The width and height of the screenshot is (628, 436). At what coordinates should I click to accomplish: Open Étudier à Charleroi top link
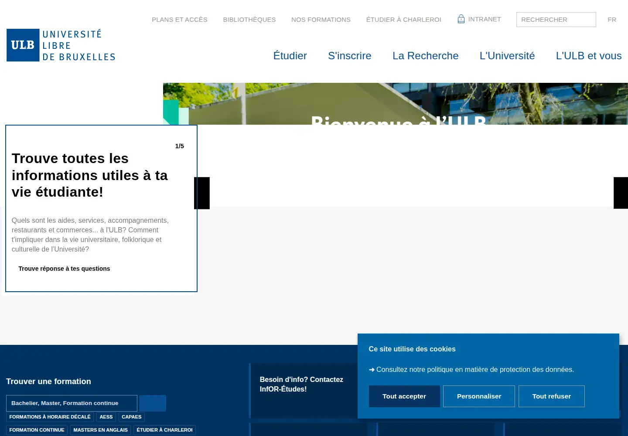(404, 20)
